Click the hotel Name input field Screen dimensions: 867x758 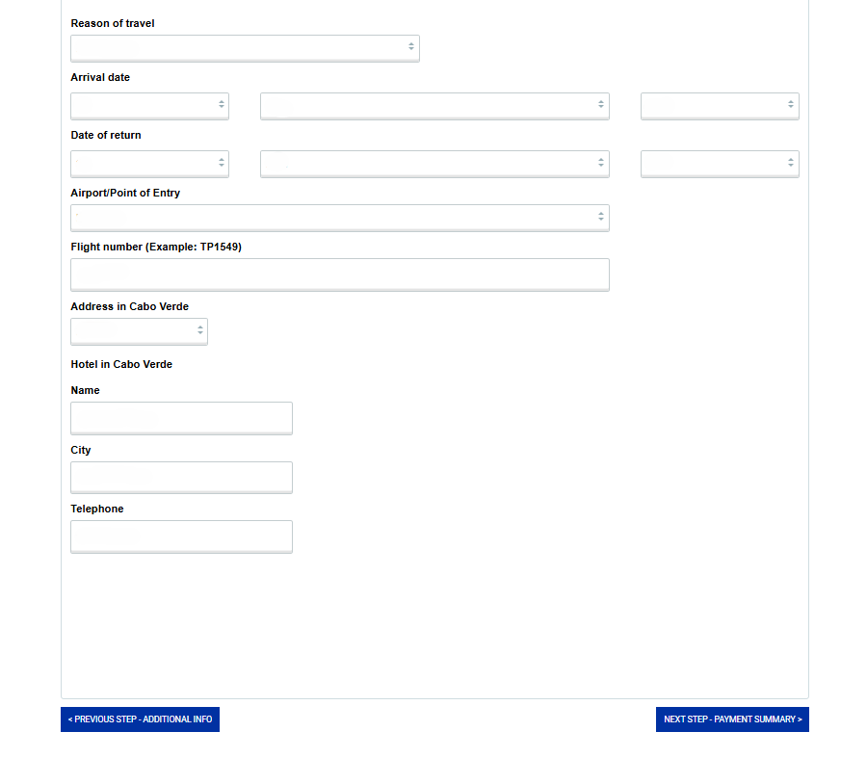tap(181, 418)
